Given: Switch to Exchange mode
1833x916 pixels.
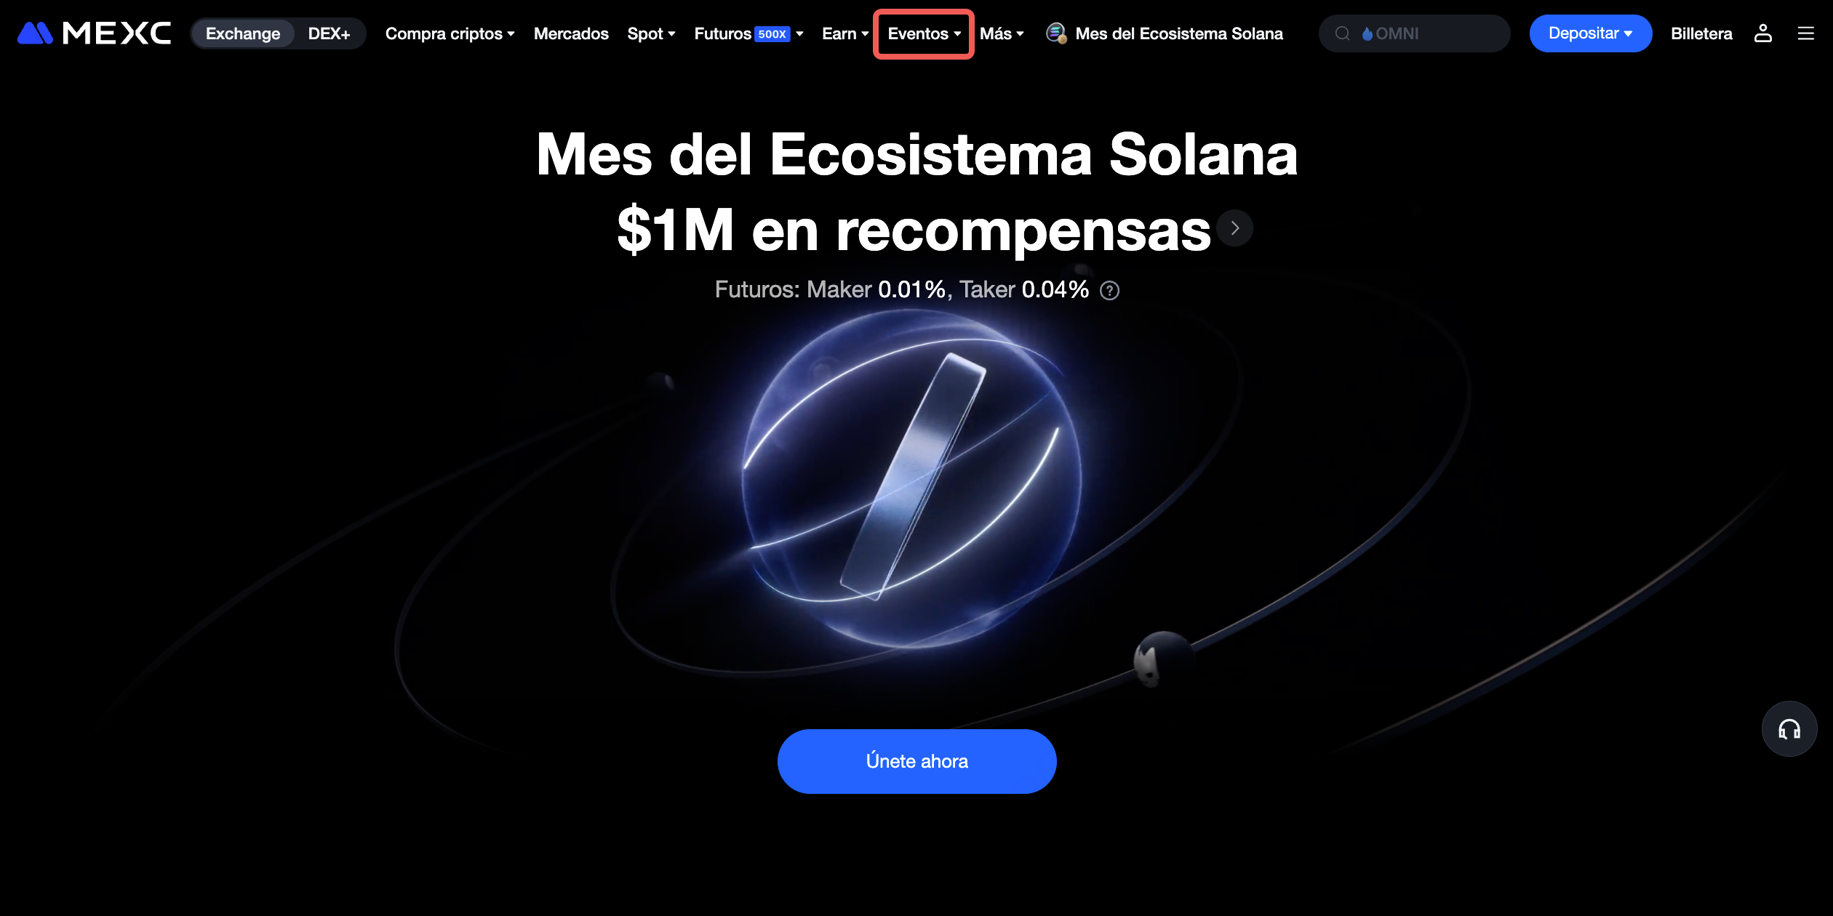Looking at the screenshot, I should (243, 33).
